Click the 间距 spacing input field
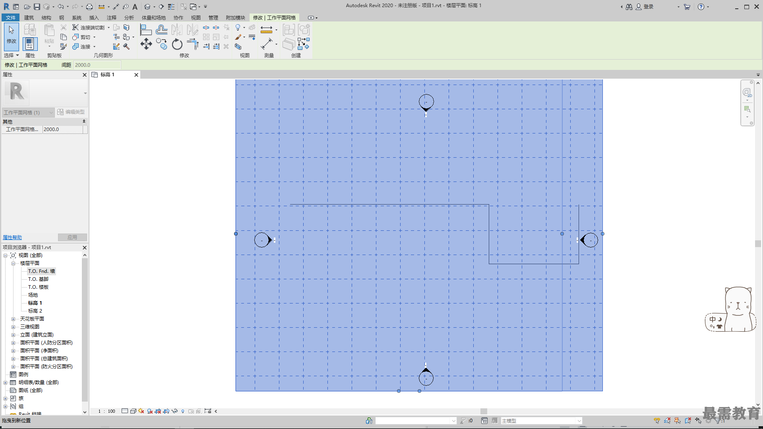Viewport: 763px width, 429px height. point(97,65)
